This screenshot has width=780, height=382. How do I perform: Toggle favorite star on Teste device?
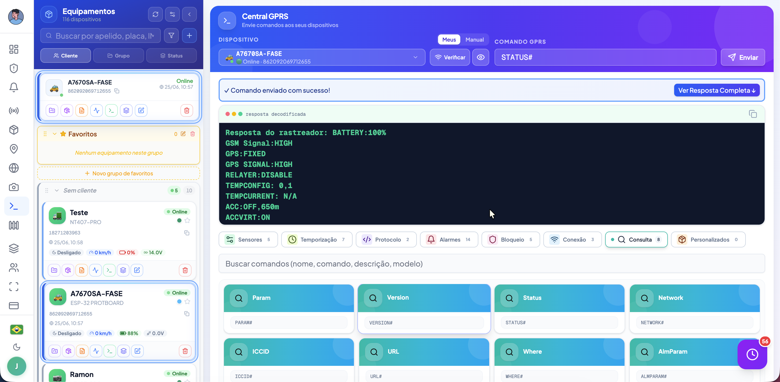(187, 220)
